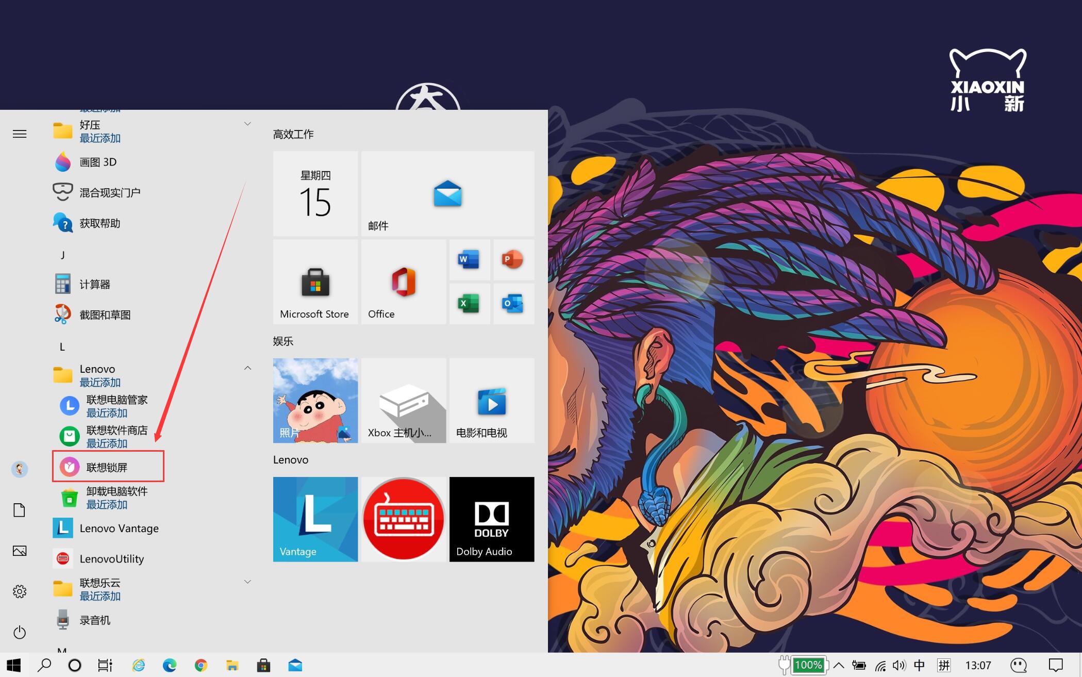Open the volume speaker tray icon

coord(900,665)
